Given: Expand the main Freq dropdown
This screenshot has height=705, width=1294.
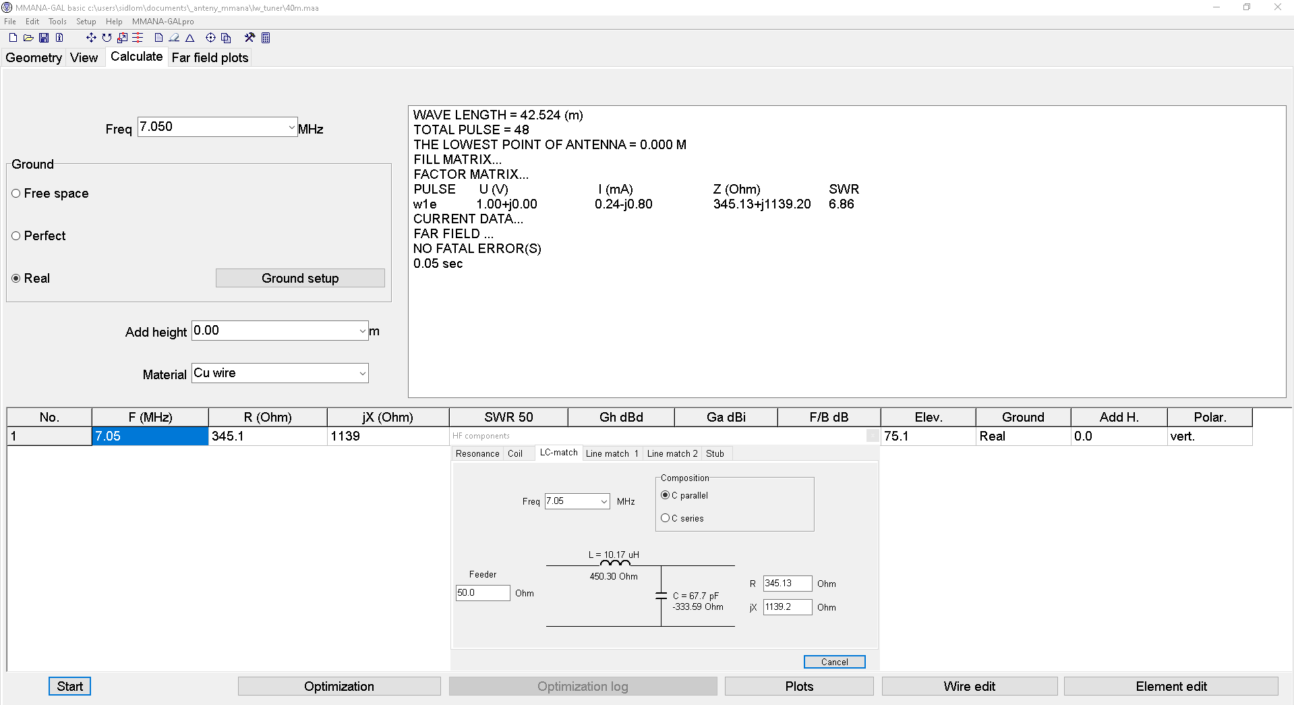Looking at the screenshot, I should pyautogui.click(x=291, y=128).
